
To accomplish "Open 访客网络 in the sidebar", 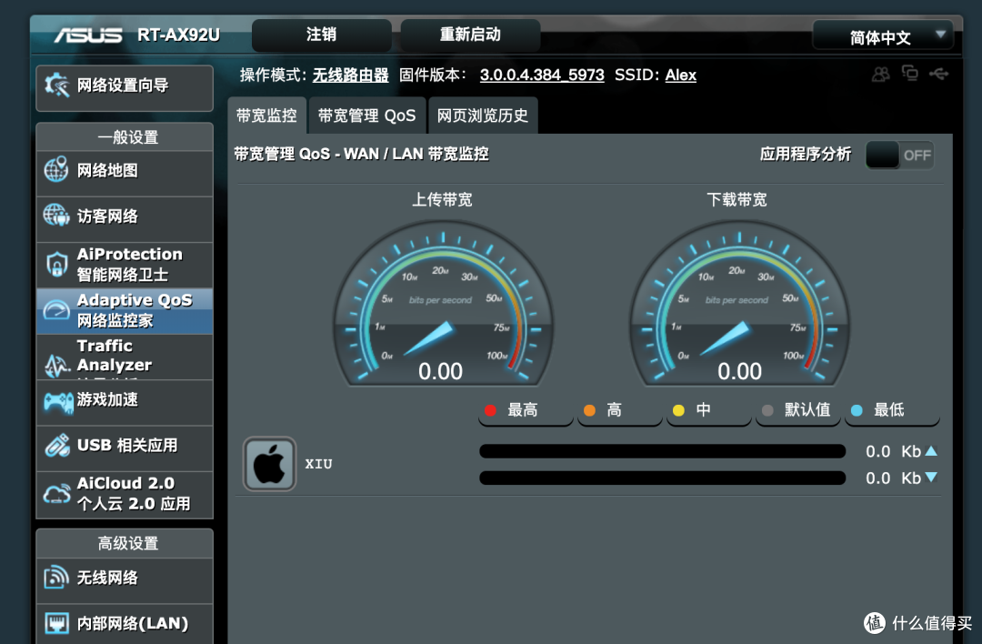I will pos(125,219).
